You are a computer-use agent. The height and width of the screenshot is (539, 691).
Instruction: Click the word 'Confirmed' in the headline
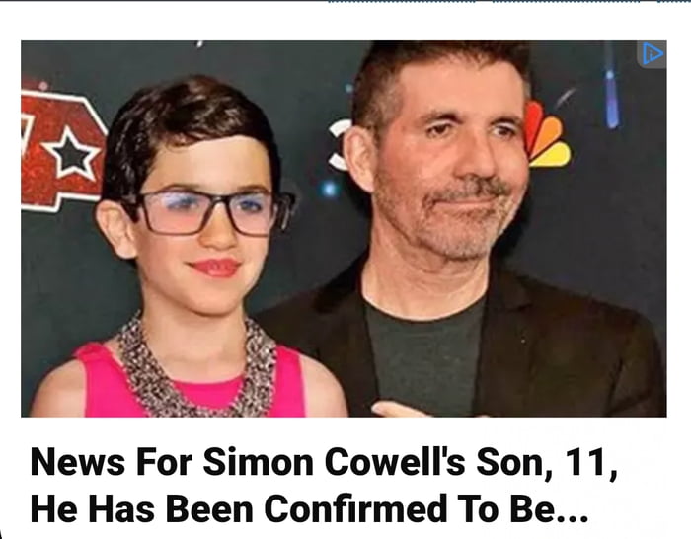pyautogui.click(x=356, y=507)
